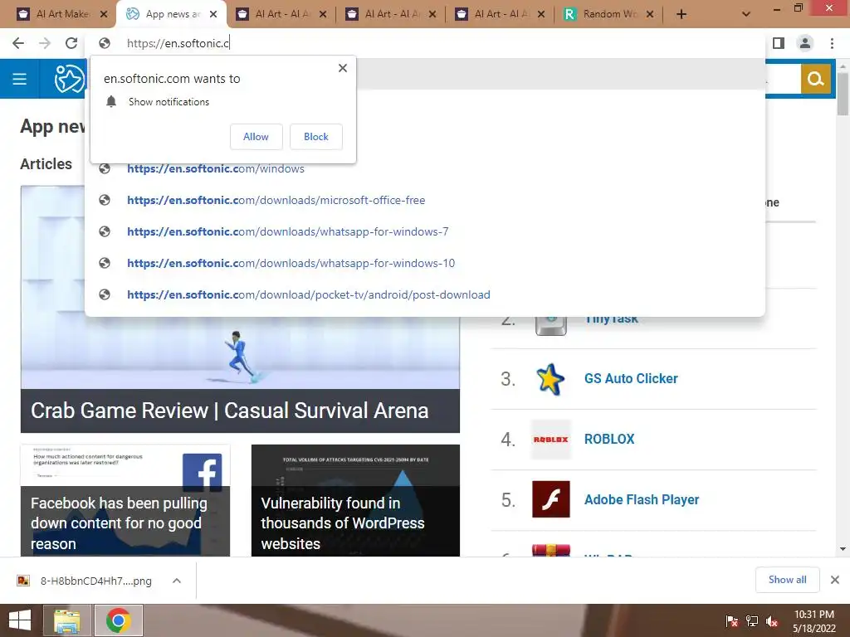850x637 pixels.
Task: Open File Explorer from the taskbar
Action: coord(67,620)
